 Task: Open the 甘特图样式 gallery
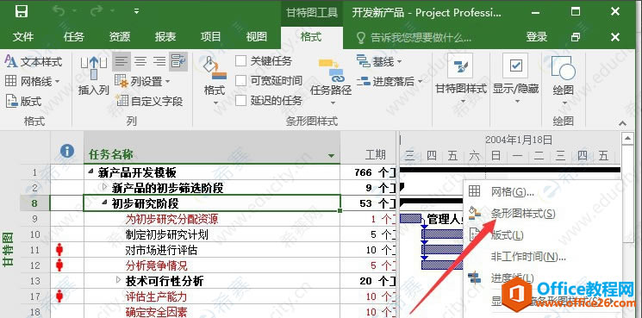coord(461,79)
